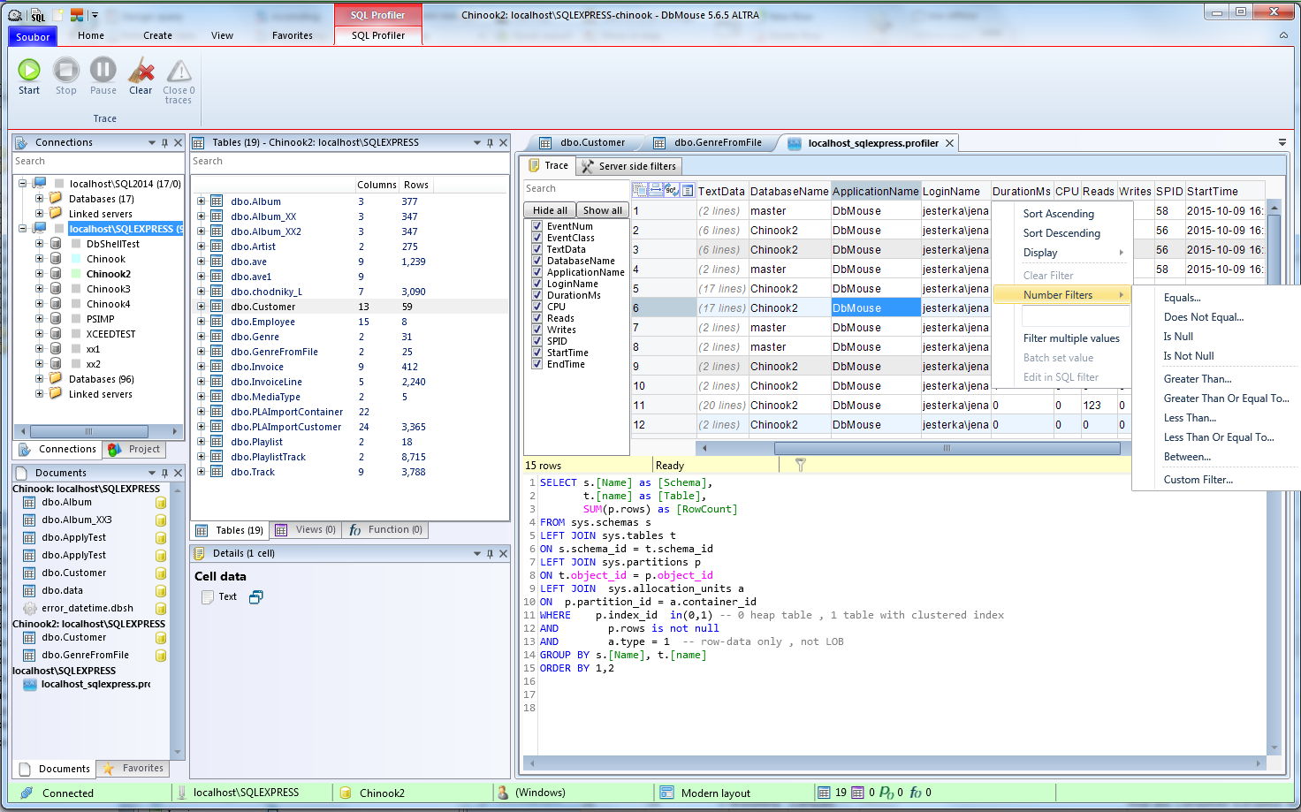Open the Favorites tab in Documents panel
Screen dimensions: 1301x812
[x=133, y=768]
